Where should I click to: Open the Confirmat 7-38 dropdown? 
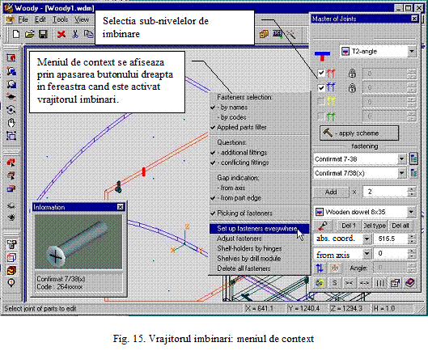click(x=401, y=159)
